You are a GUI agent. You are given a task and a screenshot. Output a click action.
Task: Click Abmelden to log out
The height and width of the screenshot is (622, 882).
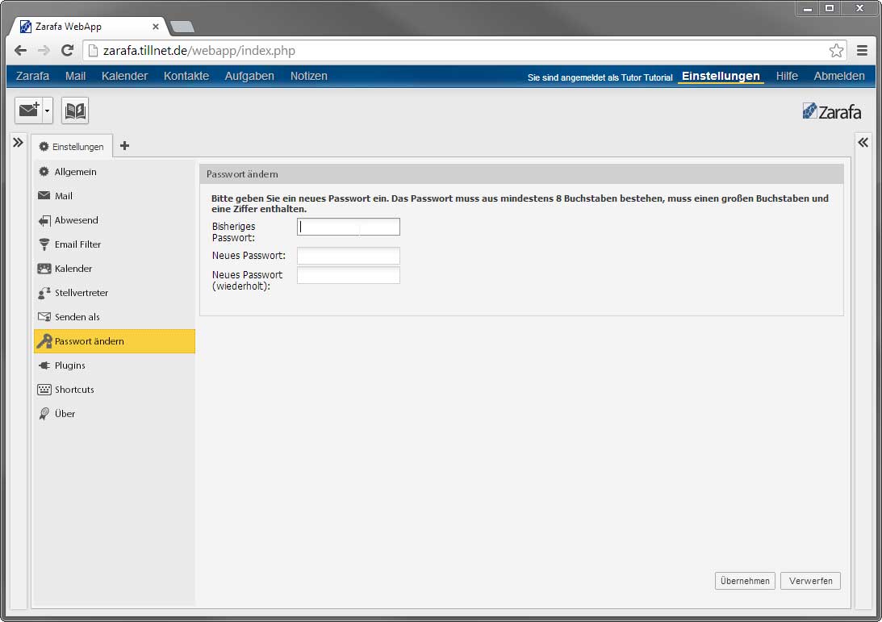[838, 76]
